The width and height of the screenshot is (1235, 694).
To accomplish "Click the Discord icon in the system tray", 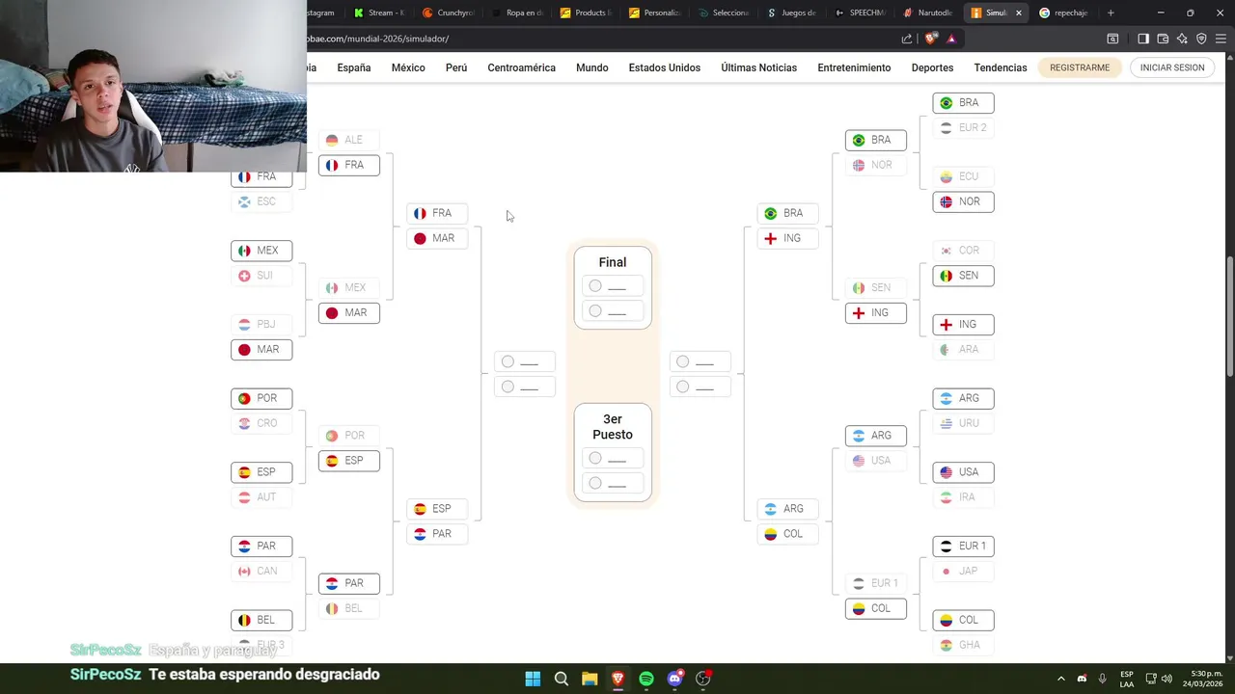I will 1082,679.
